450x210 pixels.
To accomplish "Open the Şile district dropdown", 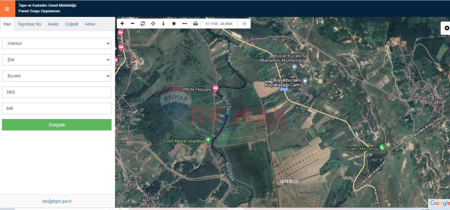I will pyautogui.click(x=57, y=59).
